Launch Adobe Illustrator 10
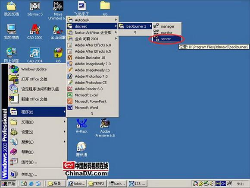250x188 pixels. [92, 57]
